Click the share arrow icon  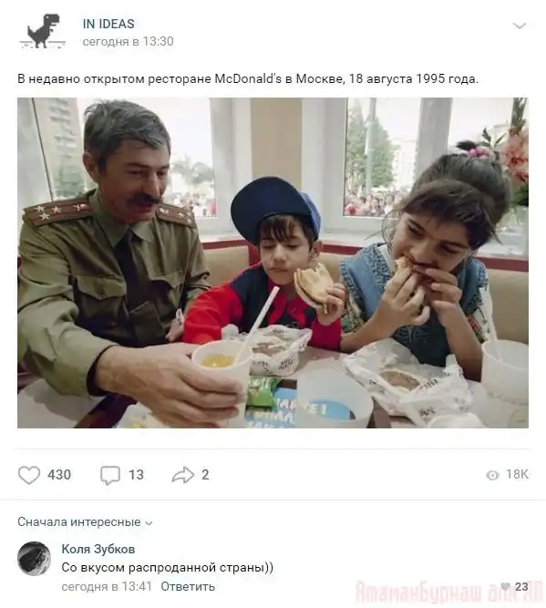point(183,475)
